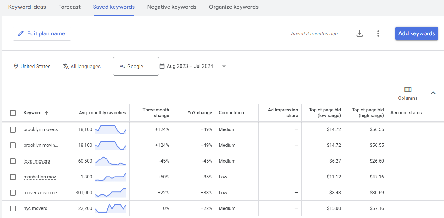Click the Columns icon
This screenshot has width=444, height=218.
(408, 90)
